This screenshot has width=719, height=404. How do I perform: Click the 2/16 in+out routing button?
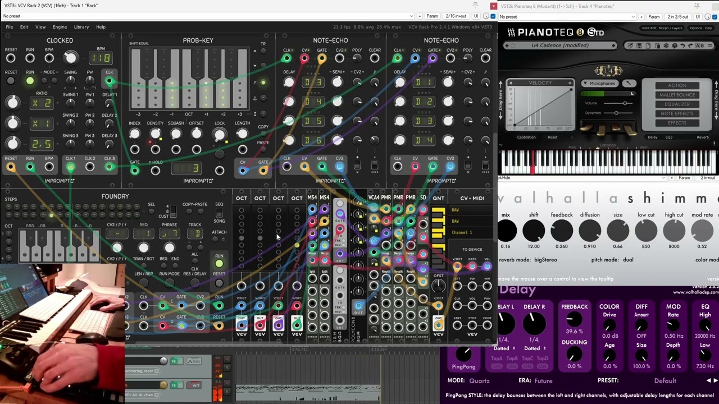tap(456, 16)
